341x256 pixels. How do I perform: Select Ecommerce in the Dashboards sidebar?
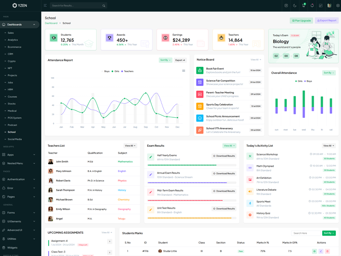click(14, 47)
